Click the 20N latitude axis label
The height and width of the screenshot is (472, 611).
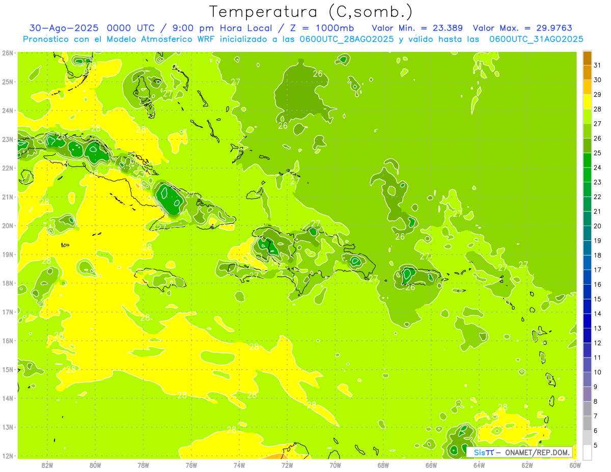coord(7,226)
